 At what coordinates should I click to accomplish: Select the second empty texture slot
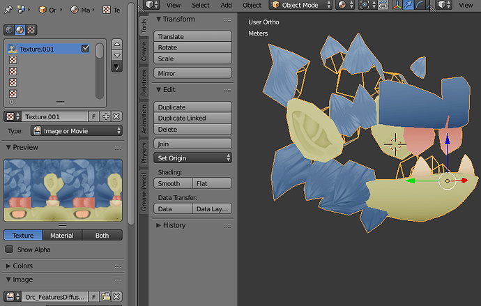[x=13, y=71]
